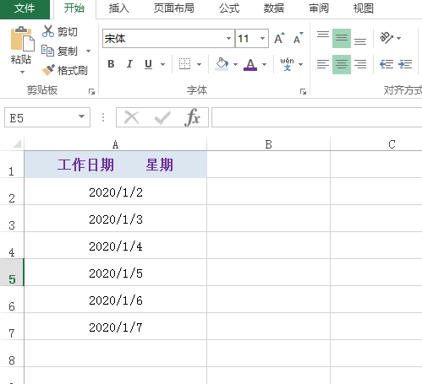Switch to the 插入 Insert tab
This screenshot has height=384, width=422.
pyautogui.click(x=119, y=8)
